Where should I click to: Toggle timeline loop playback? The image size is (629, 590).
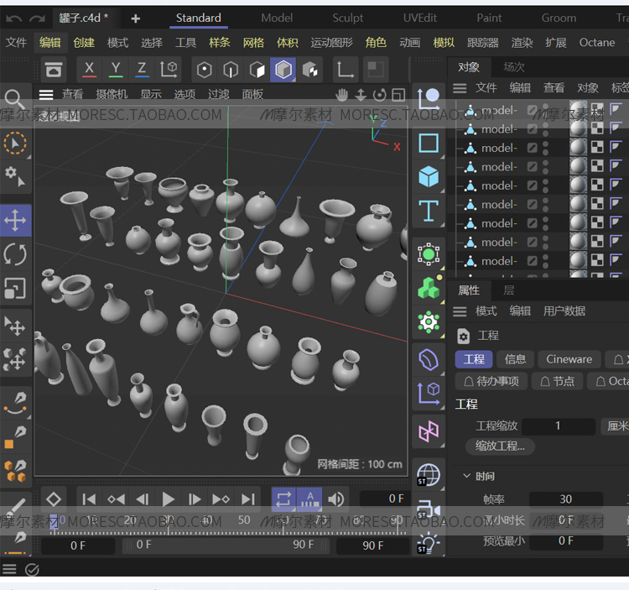pos(283,499)
